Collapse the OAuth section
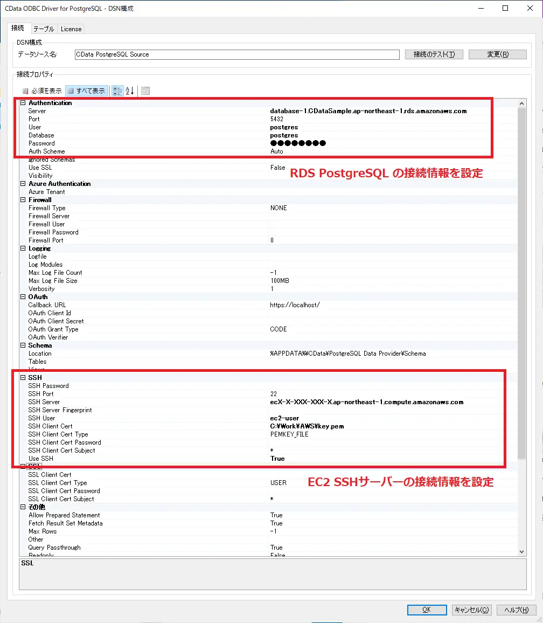 point(22,296)
